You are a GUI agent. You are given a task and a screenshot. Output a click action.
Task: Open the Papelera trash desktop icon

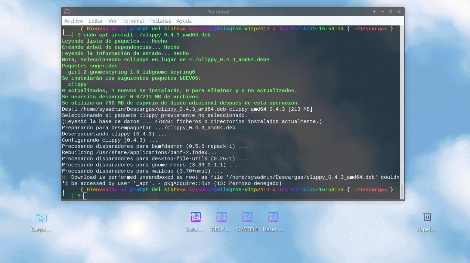pos(427,222)
